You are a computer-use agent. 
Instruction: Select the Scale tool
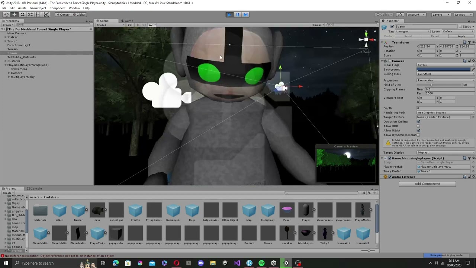[x=30, y=15]
